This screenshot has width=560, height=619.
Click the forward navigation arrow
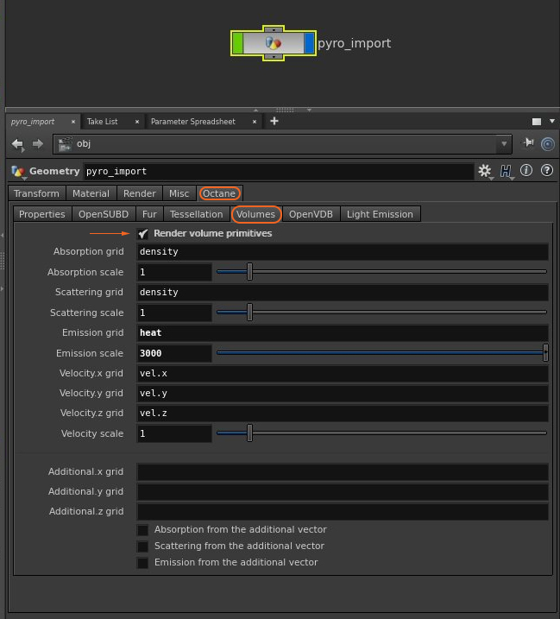tap(37, 144)
